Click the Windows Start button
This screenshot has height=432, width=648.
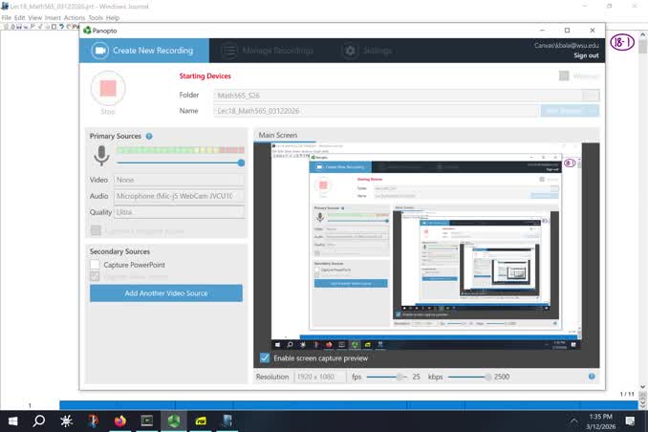[x=12, y=421]
